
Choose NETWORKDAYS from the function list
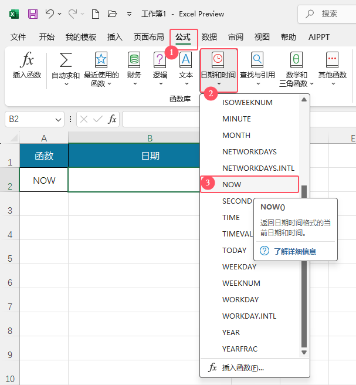pos(250,152)
